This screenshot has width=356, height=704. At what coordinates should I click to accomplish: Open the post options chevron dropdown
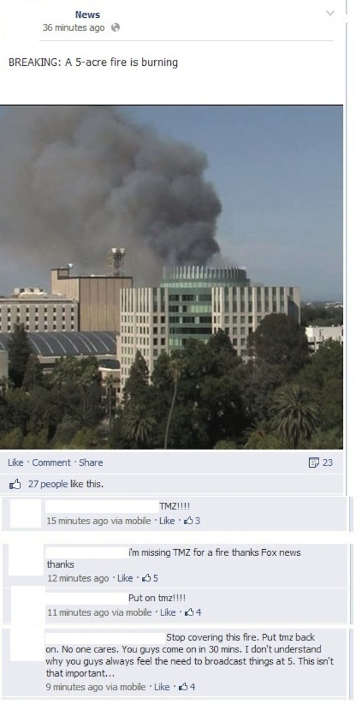330,14
